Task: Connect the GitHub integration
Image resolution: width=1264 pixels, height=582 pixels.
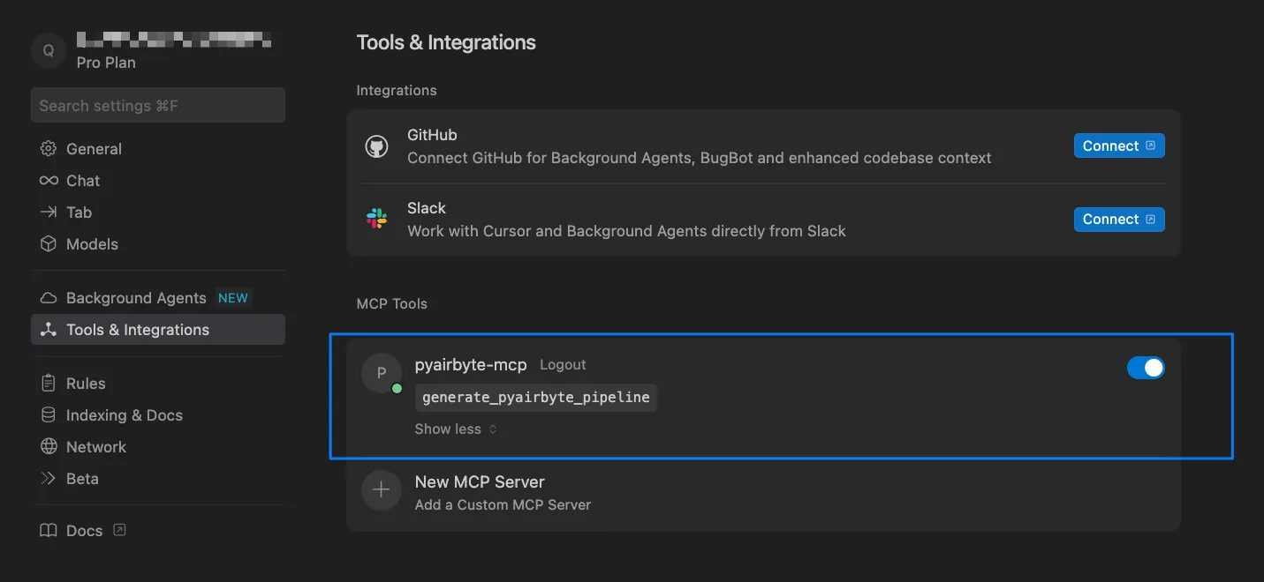Action: 1119,146
